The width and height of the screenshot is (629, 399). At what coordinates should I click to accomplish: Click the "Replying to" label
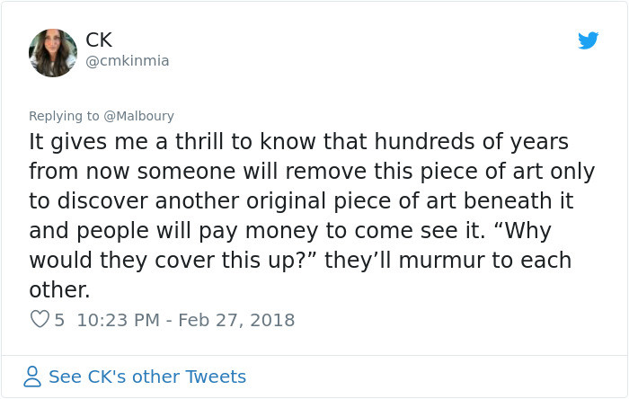[65, 116]
